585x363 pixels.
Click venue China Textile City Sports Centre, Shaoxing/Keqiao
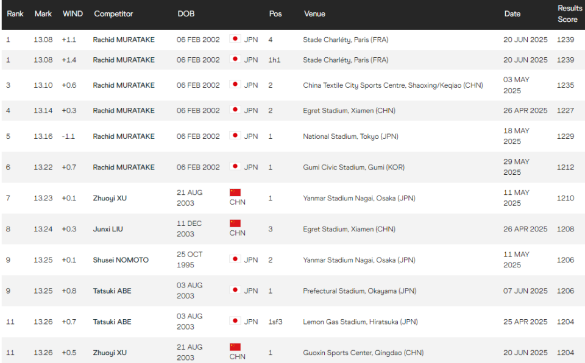point(393,85)
